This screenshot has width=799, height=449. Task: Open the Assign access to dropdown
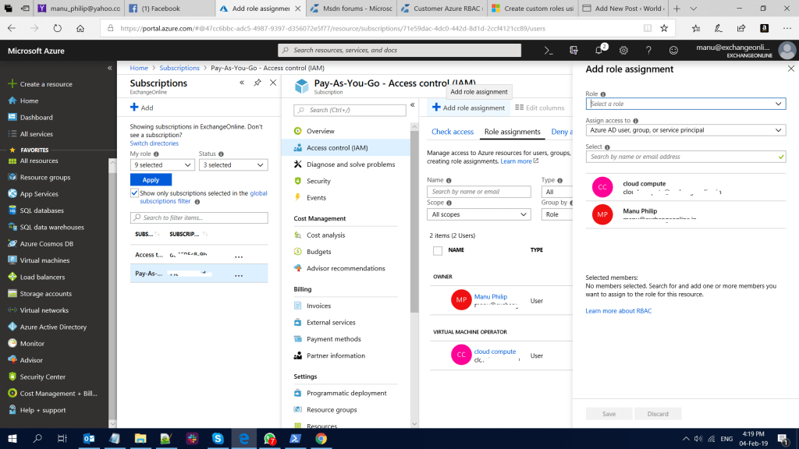click(685, 129)
